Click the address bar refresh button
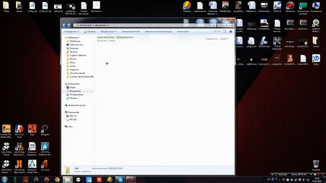The height and width of the screenshot is (183, 326). click(x=214, y=25)
